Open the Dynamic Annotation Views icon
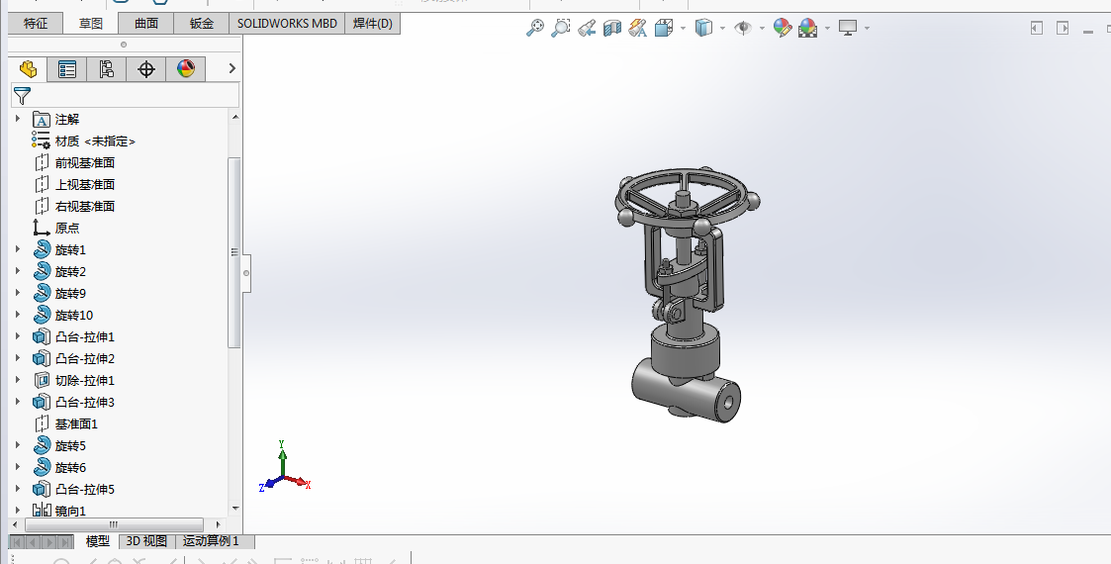 [638, 28]
